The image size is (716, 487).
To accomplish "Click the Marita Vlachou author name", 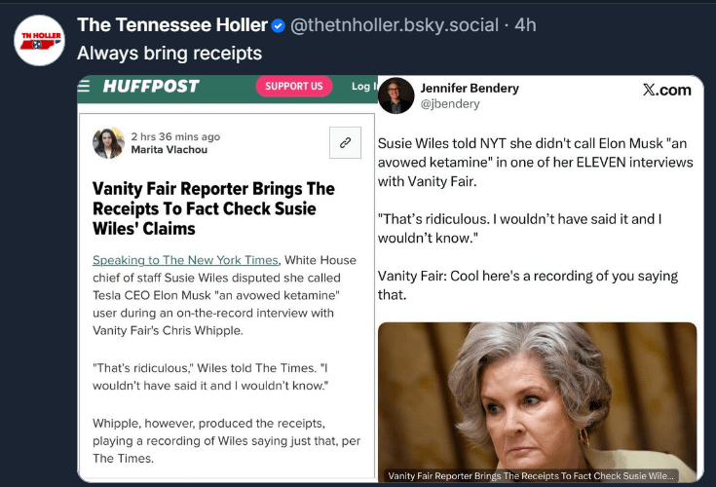I will [168, 149].
